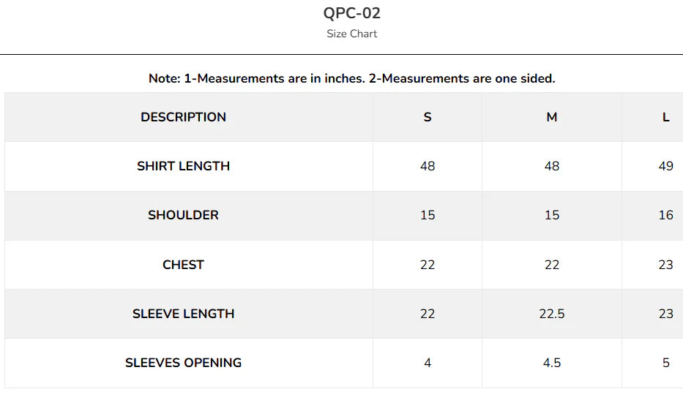This screenshot has height=408, width=683.
Task: Click shoulder value 16 under L
Action: pyautogui.click(x=665, y=215)
